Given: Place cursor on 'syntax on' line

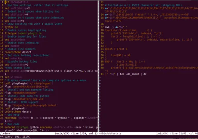Looking at the screenshot, I should click(x=11, y=27).
